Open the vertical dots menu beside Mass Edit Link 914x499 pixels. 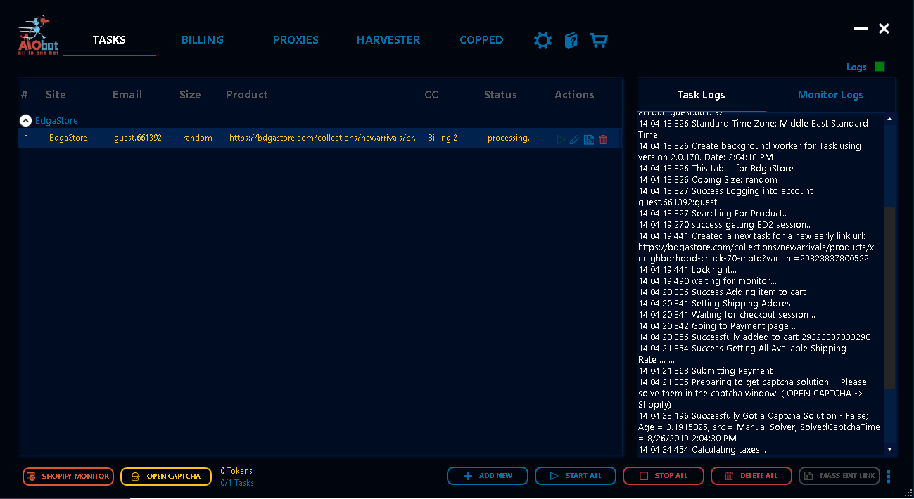888,477
